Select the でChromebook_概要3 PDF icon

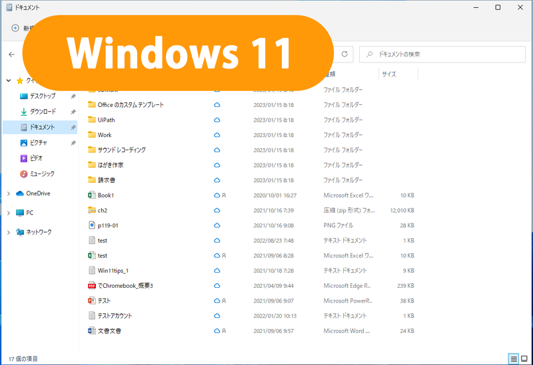pyautogui.click(x=92, y=286)
